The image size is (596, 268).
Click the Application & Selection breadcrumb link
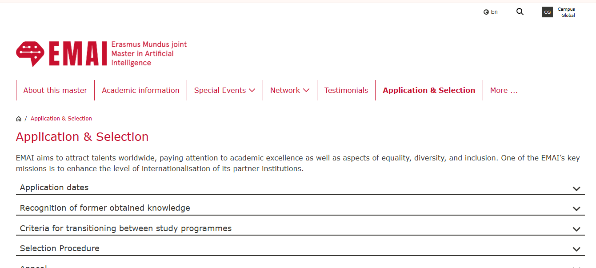click(61, 118)
